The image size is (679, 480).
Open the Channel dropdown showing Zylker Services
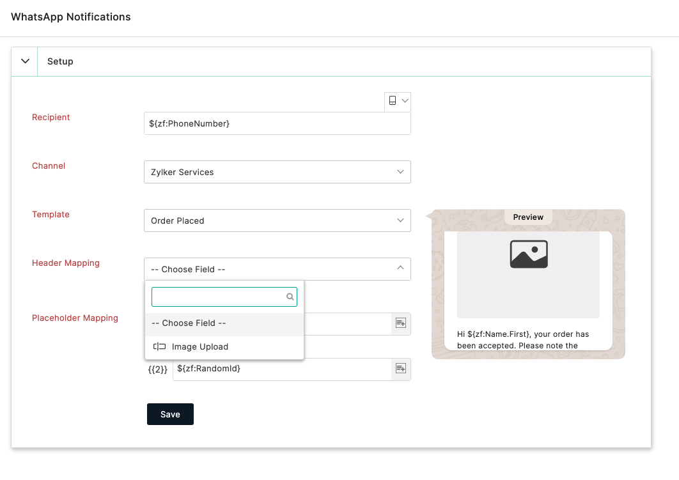coord(277,172)
